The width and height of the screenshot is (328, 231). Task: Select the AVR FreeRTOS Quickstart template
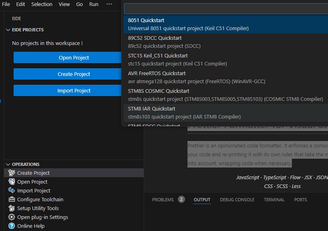[226, 77]
